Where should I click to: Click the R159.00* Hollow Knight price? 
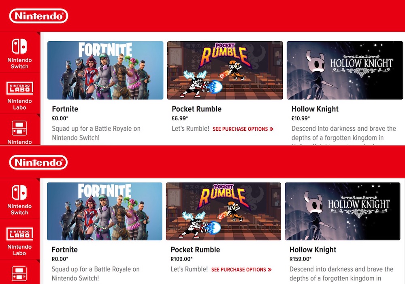pos(301,259)
